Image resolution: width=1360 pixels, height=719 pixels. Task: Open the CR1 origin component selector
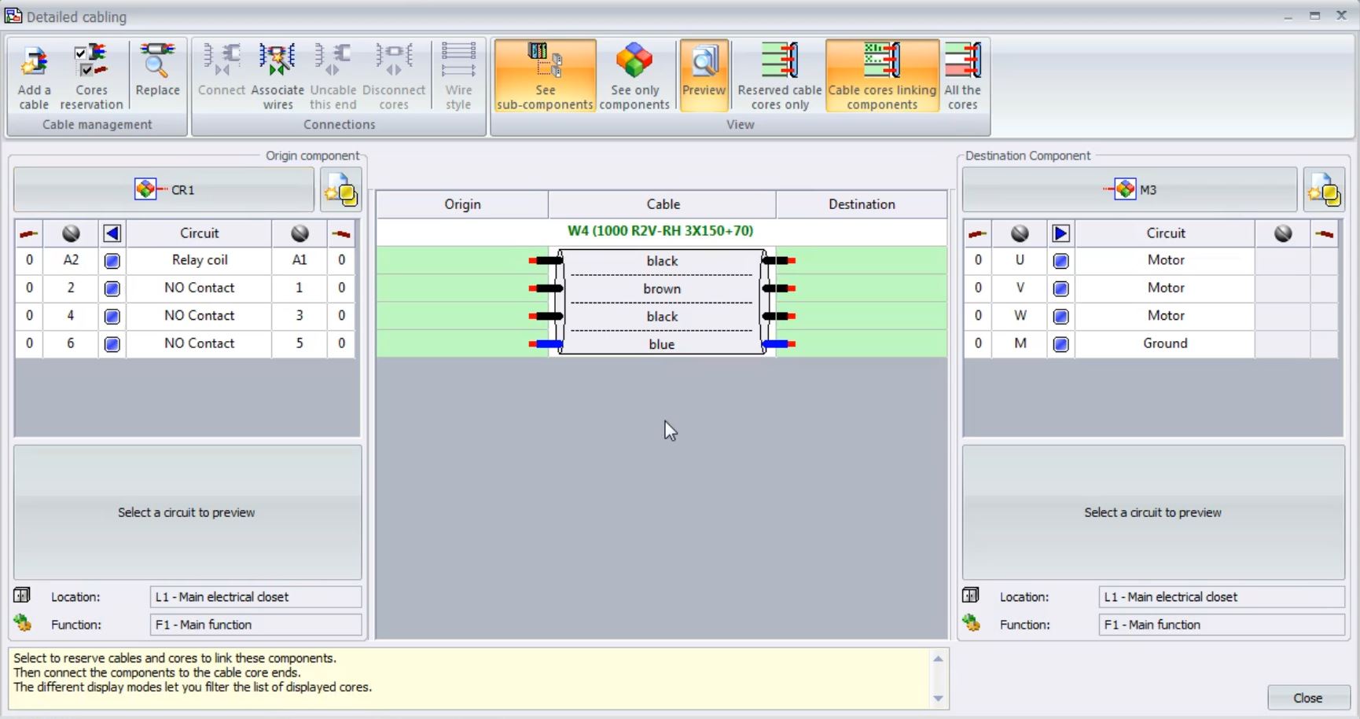(164, 189)
